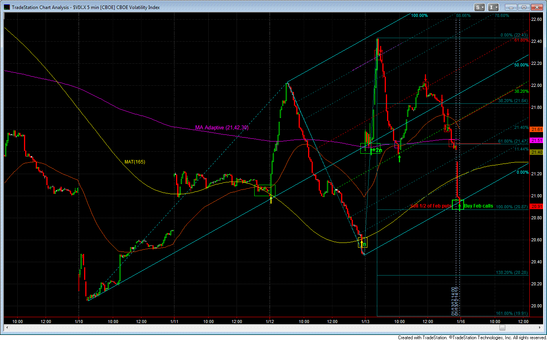Maximize the Chart Analysis window
Screen dimensions: 547x340
[523, 7]
